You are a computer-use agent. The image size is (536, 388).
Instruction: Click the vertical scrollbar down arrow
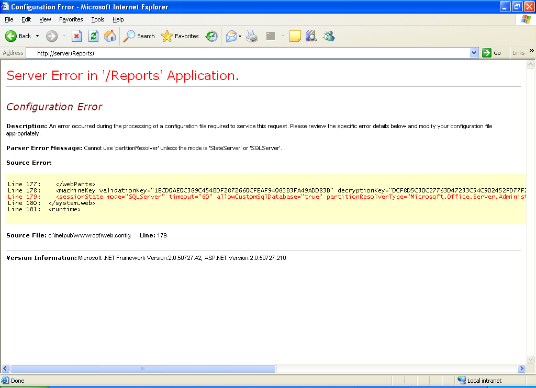click(x=531, y=359)
